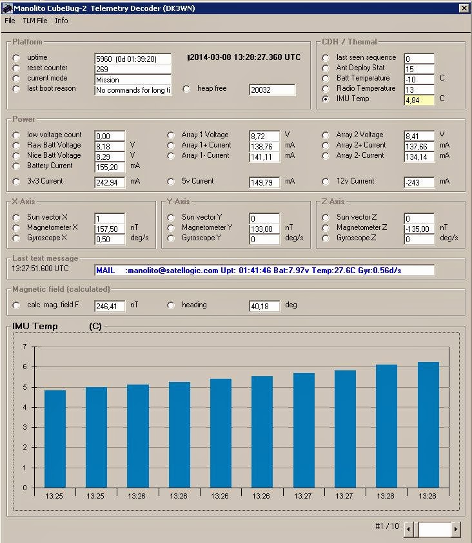Select Gyroscope Z radio button
This screenshot has width=472, height=543.
326,238
